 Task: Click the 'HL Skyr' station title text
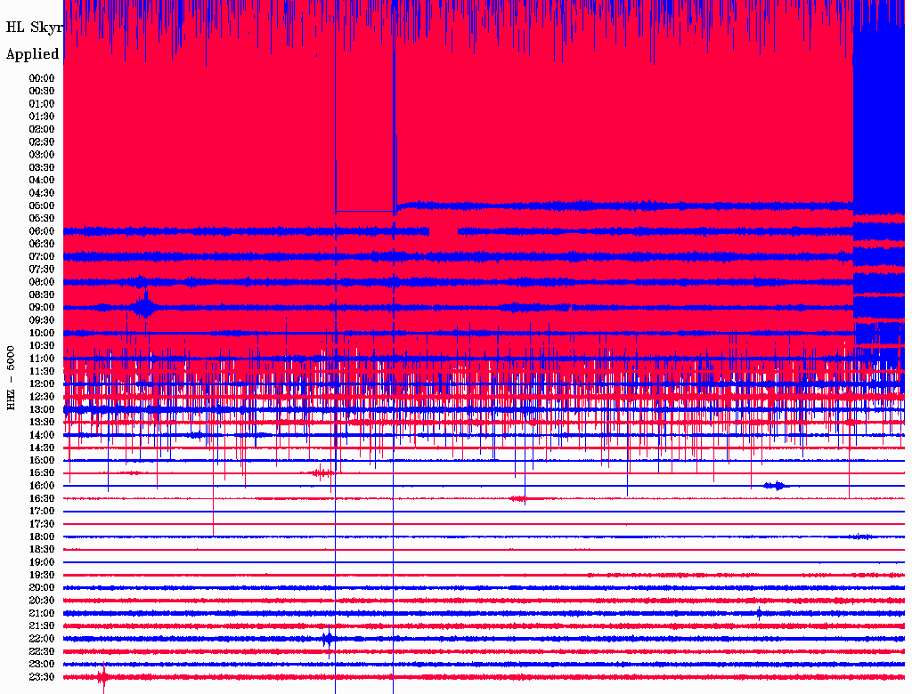pos(35,28)
